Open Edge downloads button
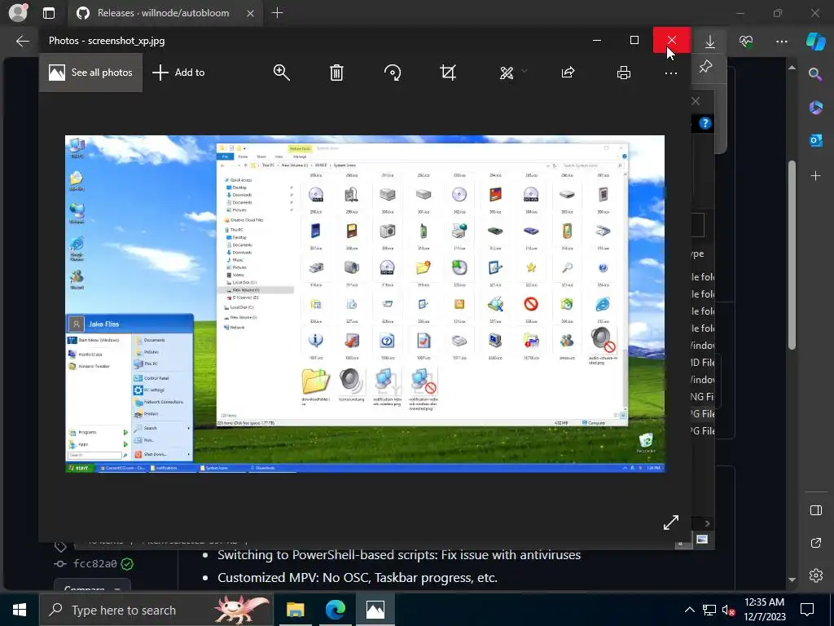 710,41
